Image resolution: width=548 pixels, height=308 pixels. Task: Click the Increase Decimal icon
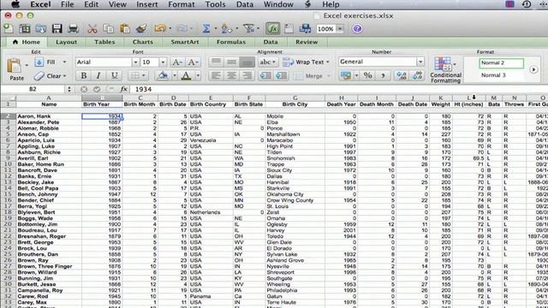(x=402, y=75)
